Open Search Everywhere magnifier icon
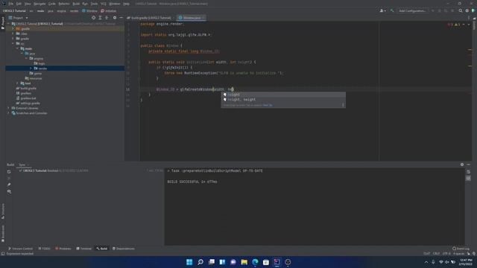Viewport: 477px width, 268px height. tap(461, 10)
